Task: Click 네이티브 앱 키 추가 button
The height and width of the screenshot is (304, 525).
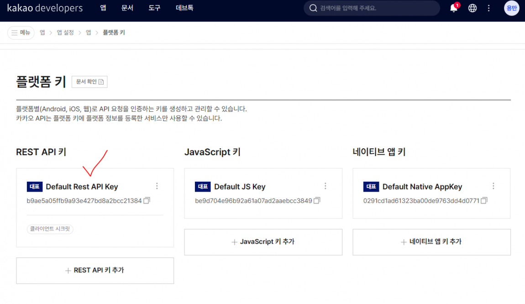Action: click(431, 242)
